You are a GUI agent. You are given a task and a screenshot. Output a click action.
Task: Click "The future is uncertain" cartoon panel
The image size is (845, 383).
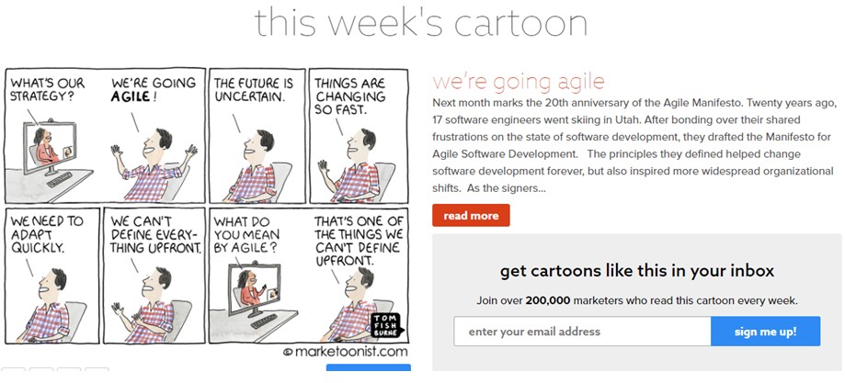[257, 136]
